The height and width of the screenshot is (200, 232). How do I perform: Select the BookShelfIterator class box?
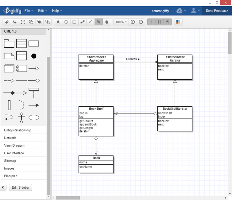[175, 119]
